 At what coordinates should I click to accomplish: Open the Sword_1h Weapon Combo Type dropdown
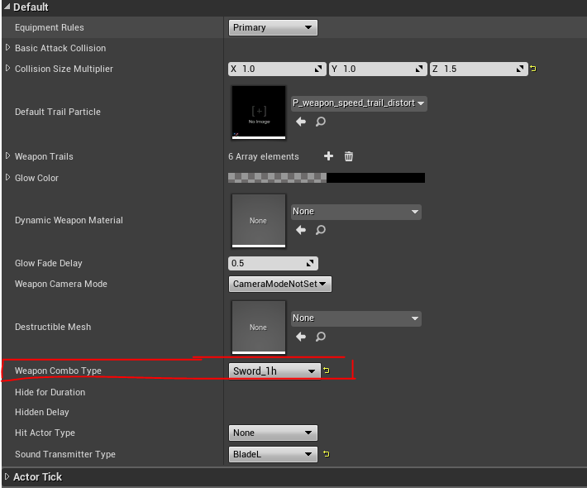click(273, 371)
